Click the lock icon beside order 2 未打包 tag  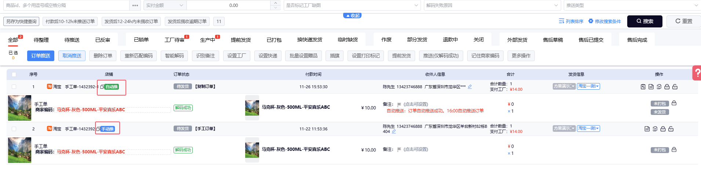coord(674,150)
